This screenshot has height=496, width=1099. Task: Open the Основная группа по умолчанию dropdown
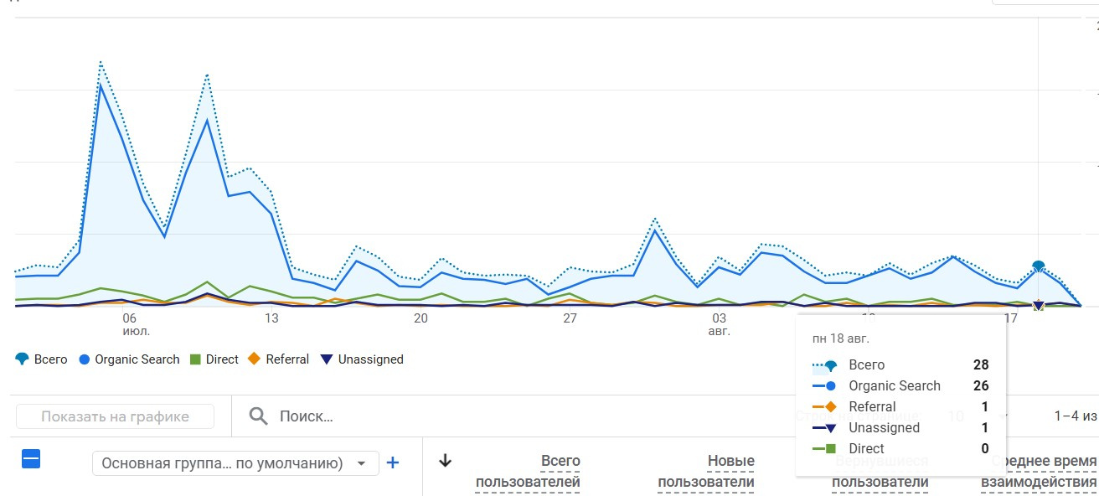(x=235, y=463)
